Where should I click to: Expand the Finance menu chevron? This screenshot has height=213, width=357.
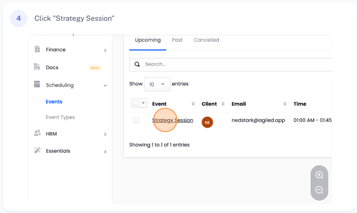click(105, 50)
